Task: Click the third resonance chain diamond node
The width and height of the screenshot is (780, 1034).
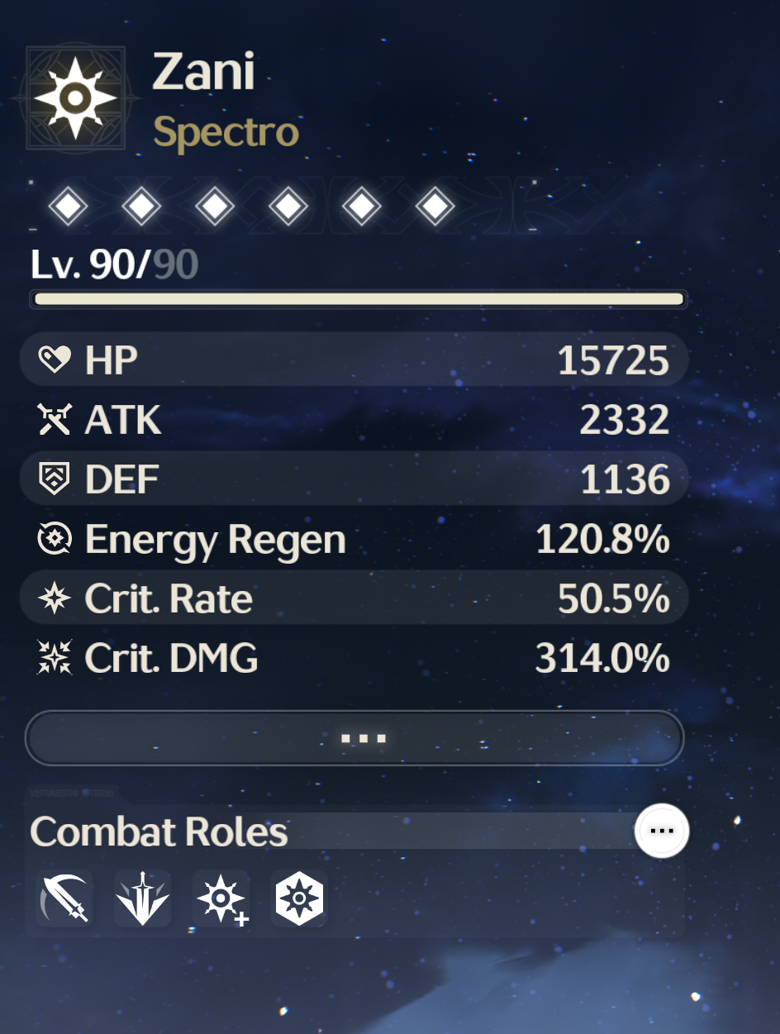Action: [x=215, y=205]
